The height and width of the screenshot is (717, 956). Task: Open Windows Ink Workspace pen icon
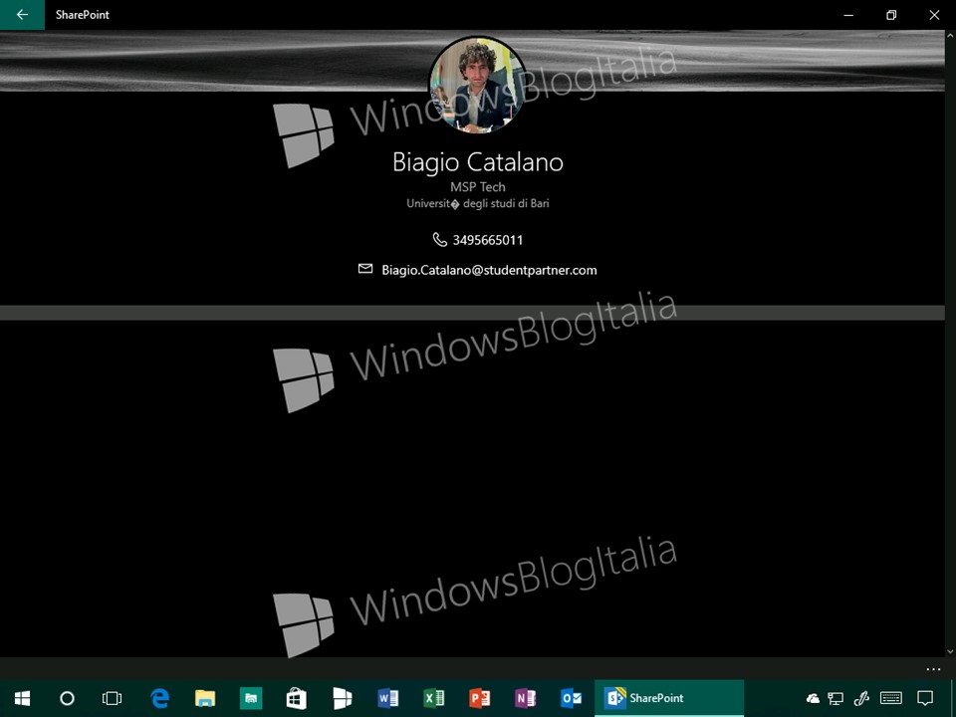[861, 699]
